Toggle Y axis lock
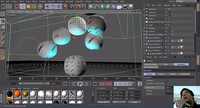The image size is (200, 108). 53,6
